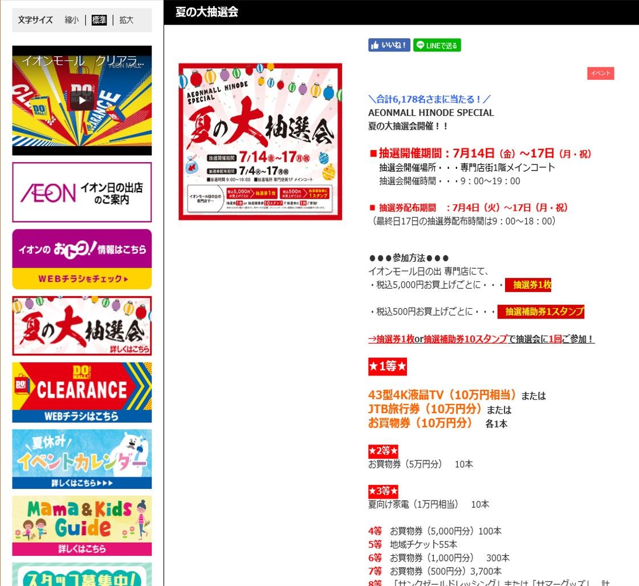Click the 合計6,178名さまに当たる text

click(x=430, y=99)
